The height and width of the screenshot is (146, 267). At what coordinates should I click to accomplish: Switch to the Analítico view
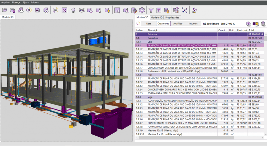178,24
